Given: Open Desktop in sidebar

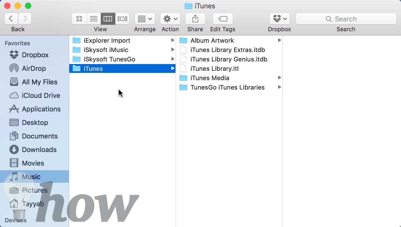Looking at the screenshot, I should point(34,123).
